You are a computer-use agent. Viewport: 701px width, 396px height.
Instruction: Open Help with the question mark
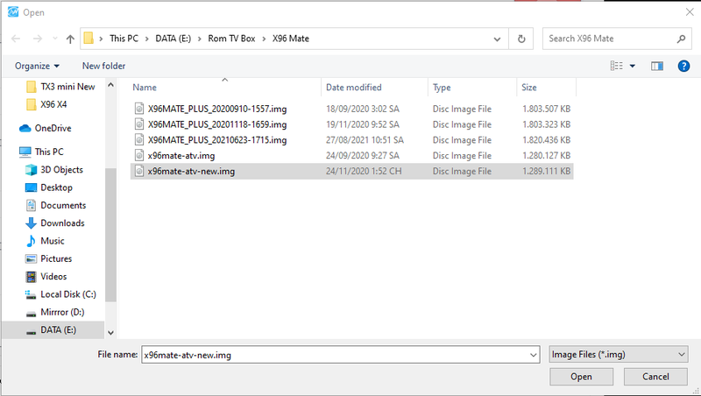683,67
